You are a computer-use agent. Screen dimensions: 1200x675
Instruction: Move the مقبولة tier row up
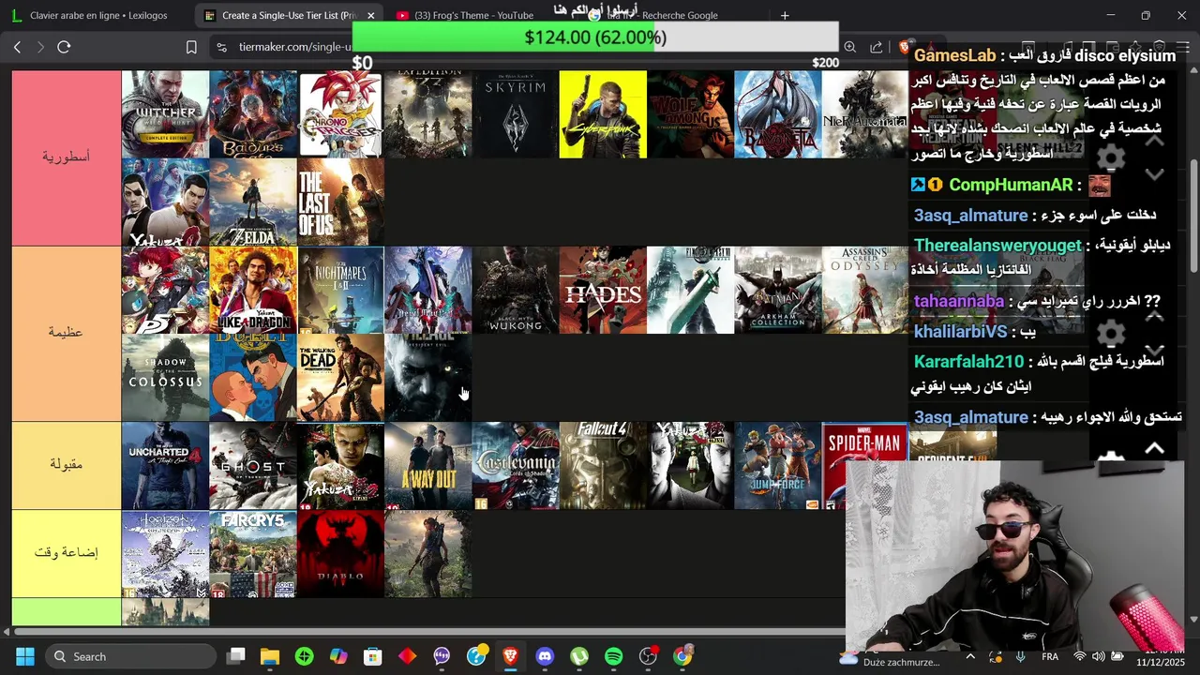(1155, 449)
